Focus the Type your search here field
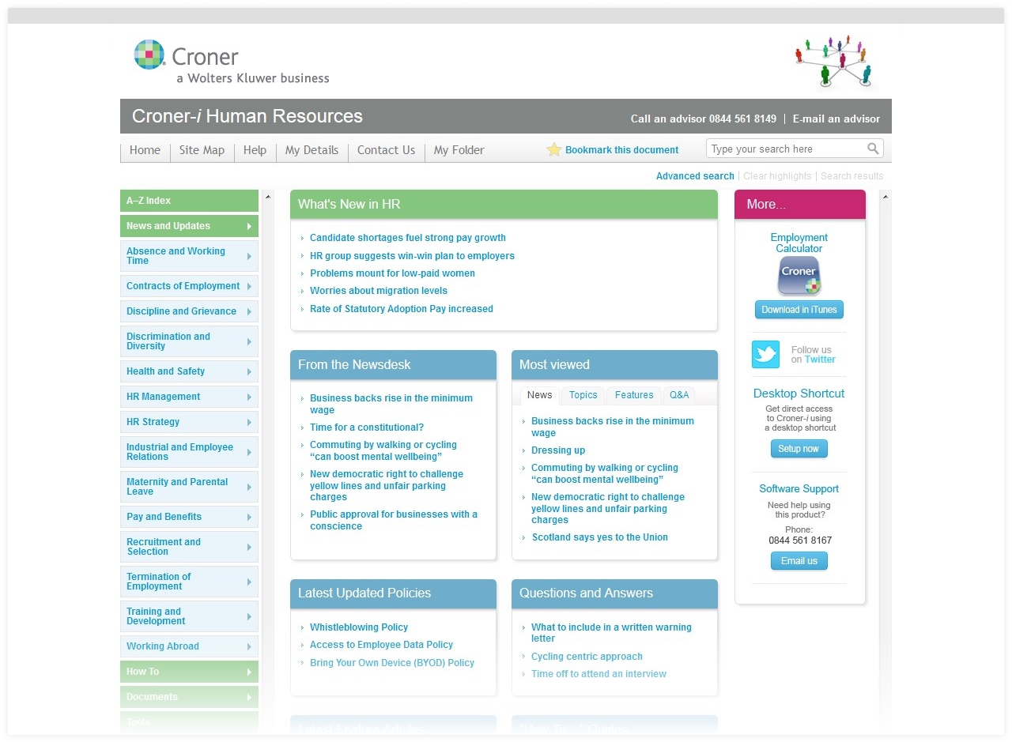The height and width of the screenshot is (742, 1012). click(785, 149)
